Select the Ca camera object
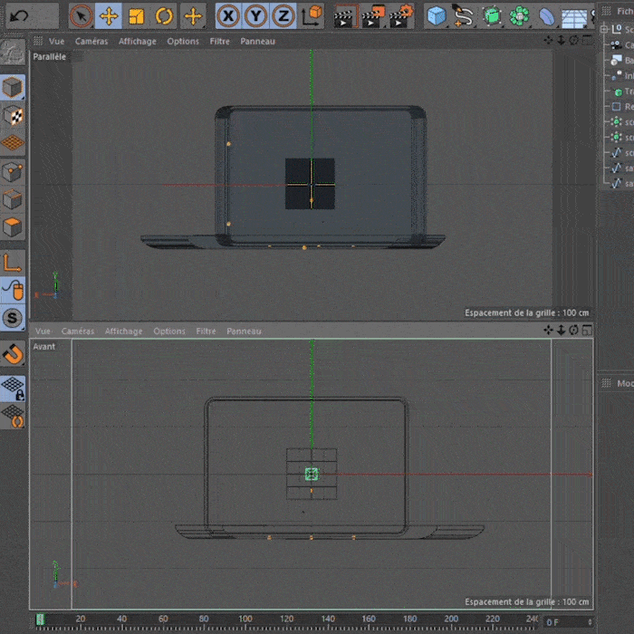Viewport: 634px width, 634px height. coord(622,45)
